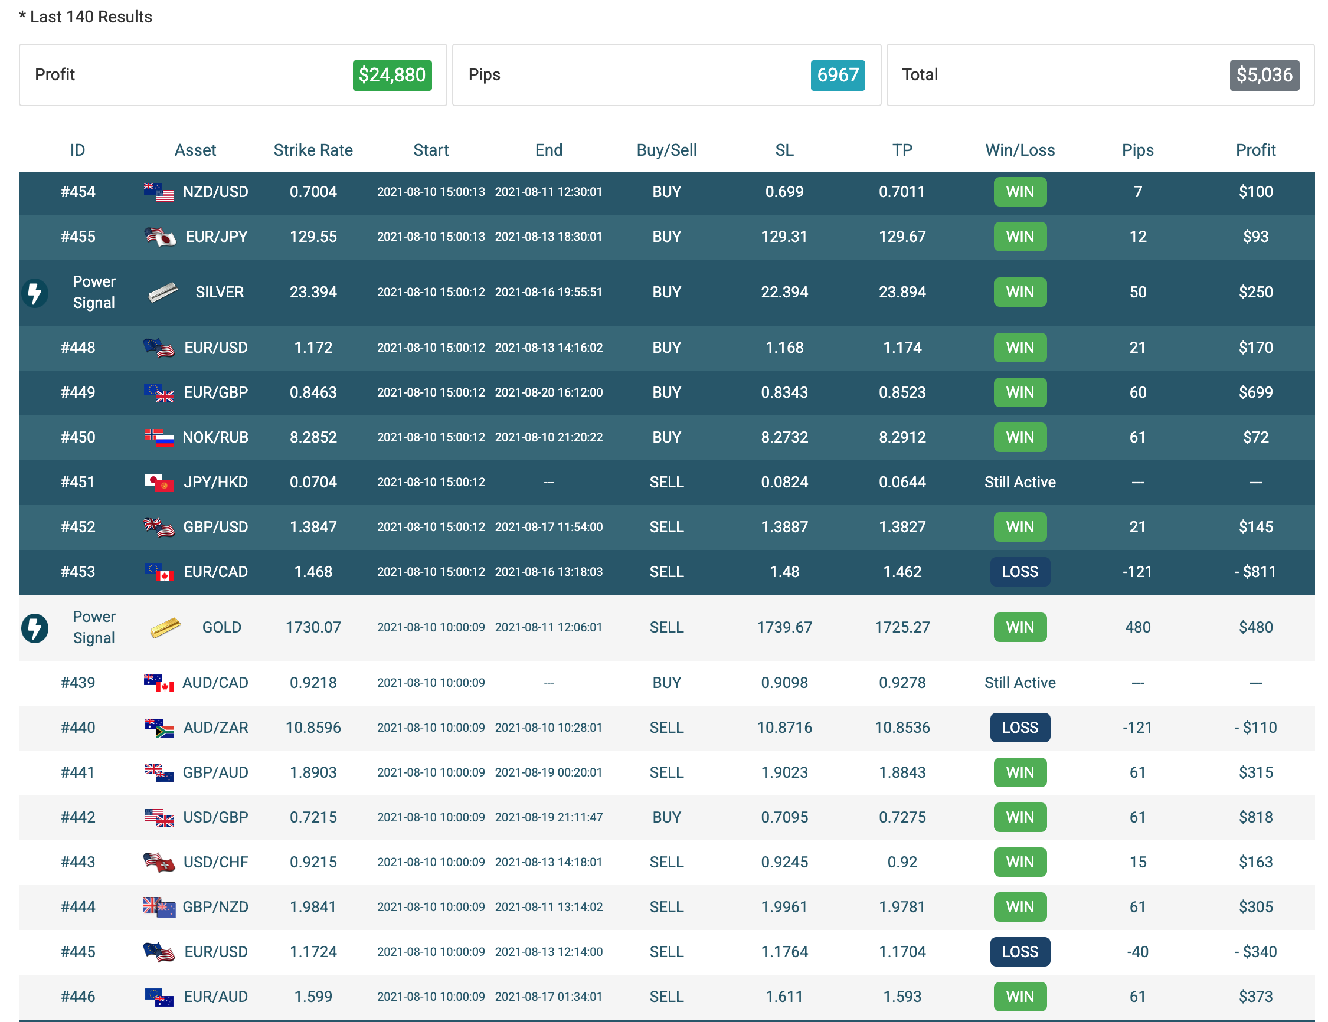This screenshot has height=1022, width=1328.
Task: Select the Pips column header
Action: (x=1137, y=150)
